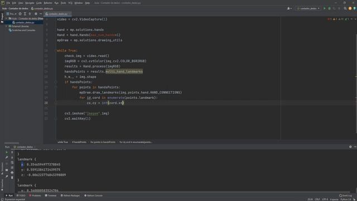This screenshot has width=357, height=201.
Task: Hide the Project panel with minus icon
Action: click(41, 14)
